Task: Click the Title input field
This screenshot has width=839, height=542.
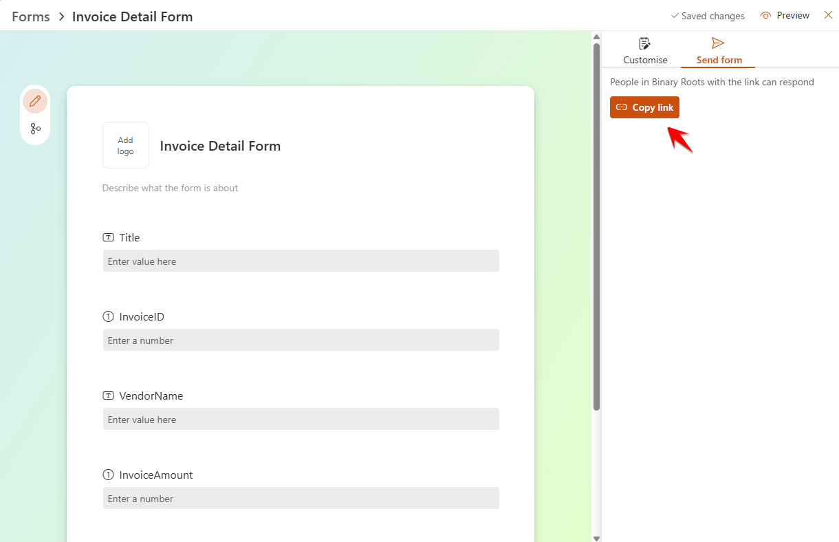Action: [x=301, y=261]
